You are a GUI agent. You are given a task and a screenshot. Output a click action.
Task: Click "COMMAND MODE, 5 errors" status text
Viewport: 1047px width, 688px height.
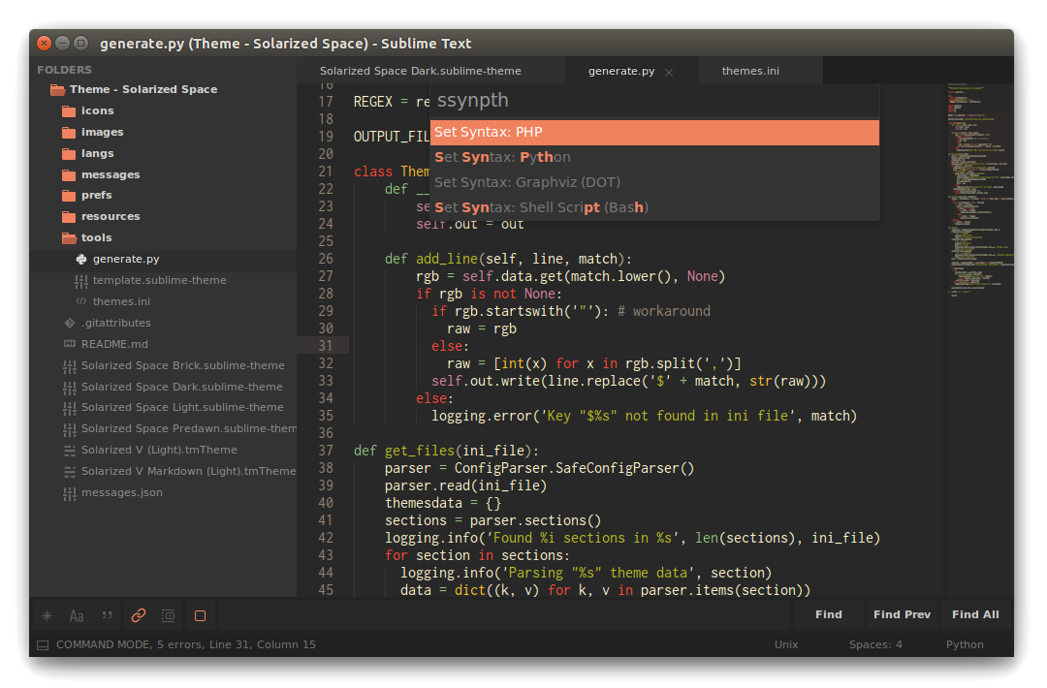click(129, 644)
